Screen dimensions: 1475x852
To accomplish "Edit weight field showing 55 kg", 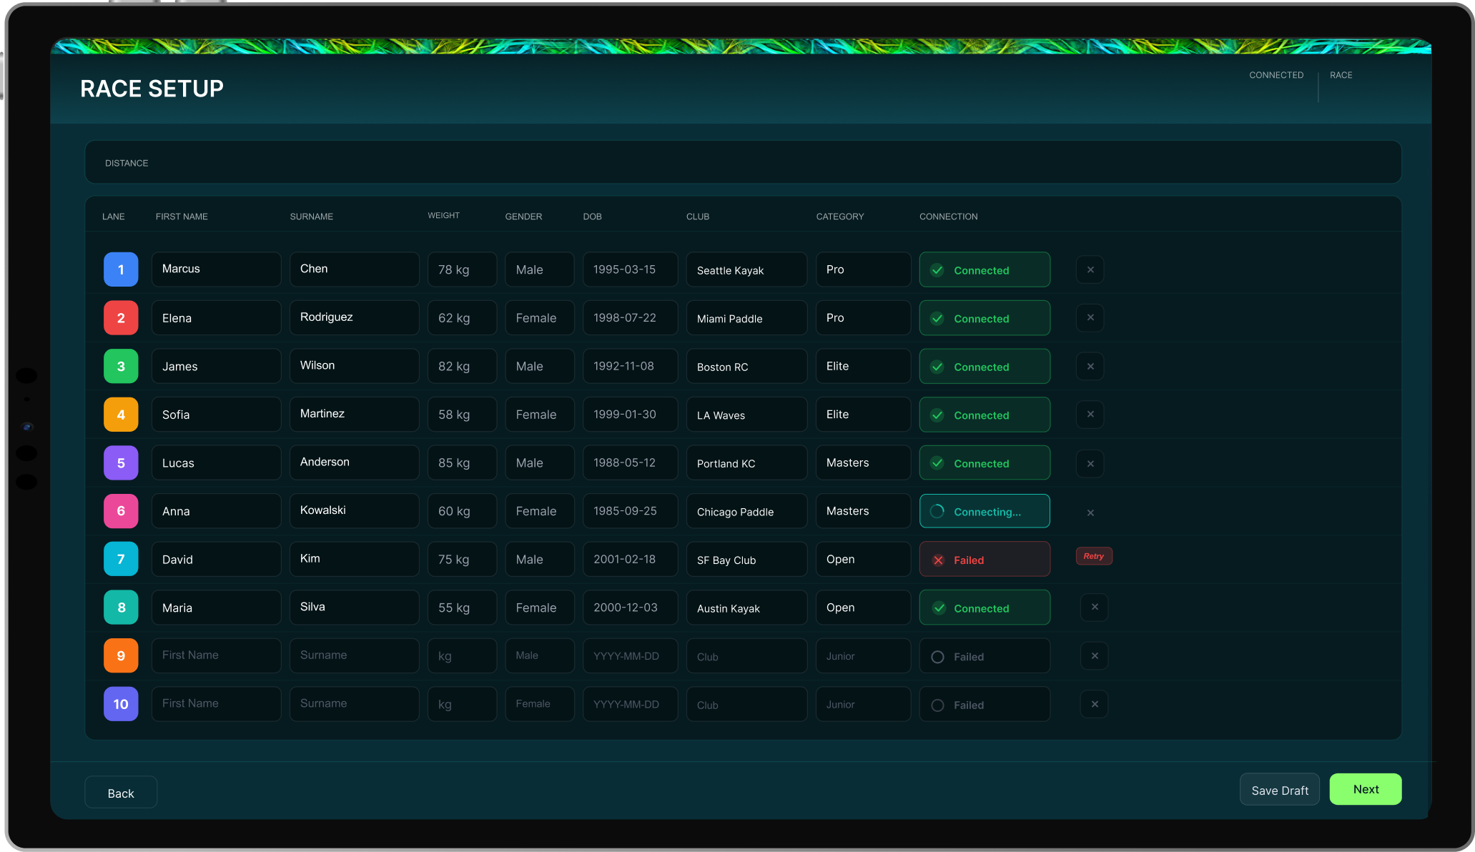I will tap(462, 608).
